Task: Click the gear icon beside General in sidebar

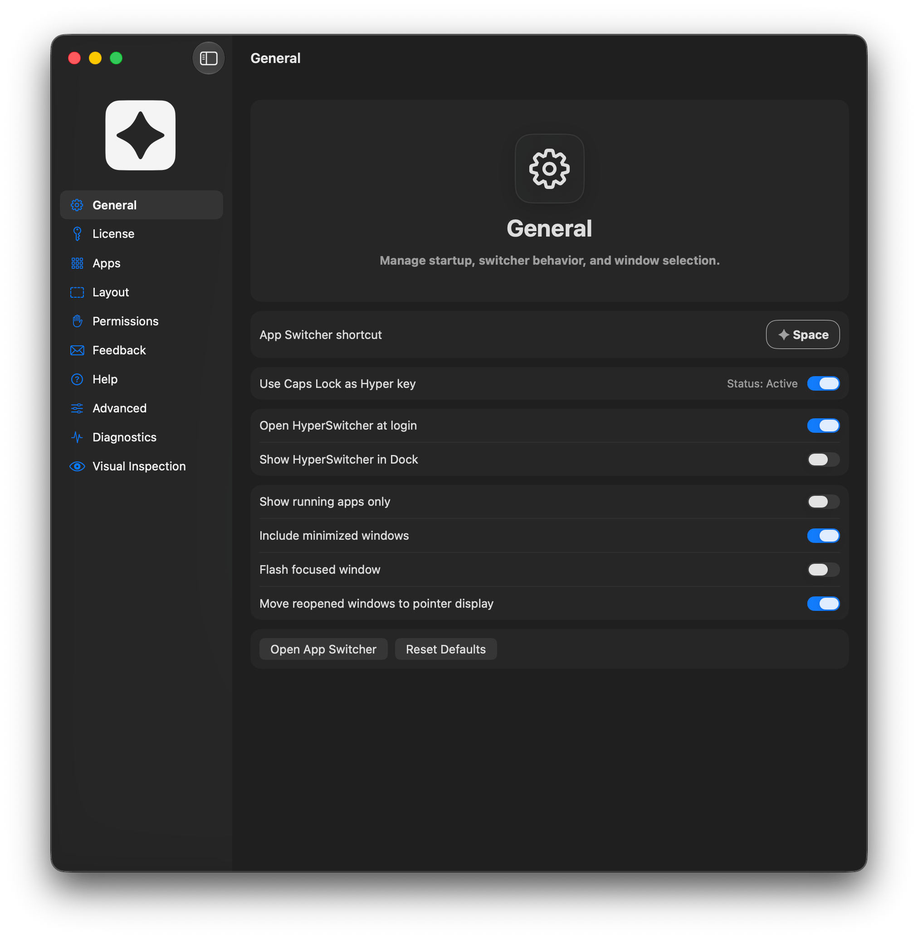Action: (77, 205)
